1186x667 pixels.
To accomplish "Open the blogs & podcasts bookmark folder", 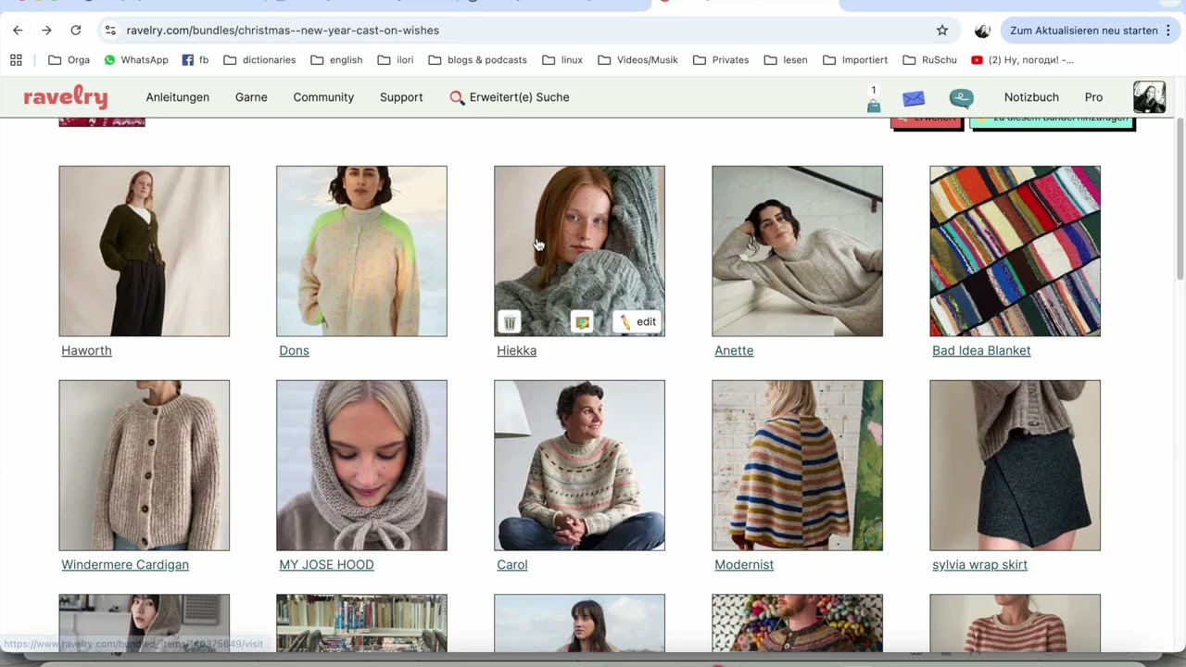I will pyautogui.click(x=477, y=60).
